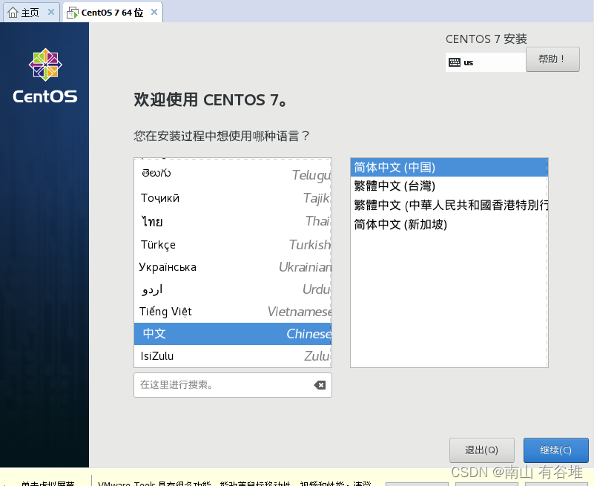Click the 继续(C) continue button
This screenshot has height=486, width=594.
[555, 450]
